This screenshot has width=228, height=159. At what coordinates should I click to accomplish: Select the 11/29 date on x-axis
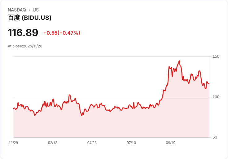(13, 143)
